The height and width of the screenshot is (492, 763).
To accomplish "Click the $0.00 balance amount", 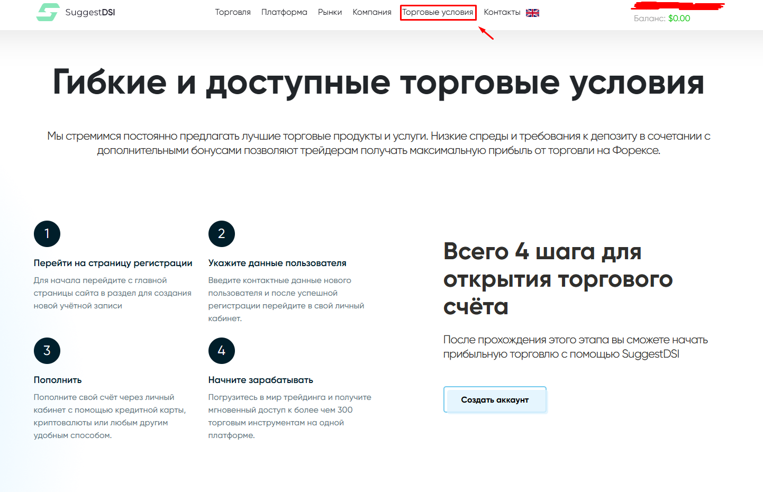I will 679,19.
